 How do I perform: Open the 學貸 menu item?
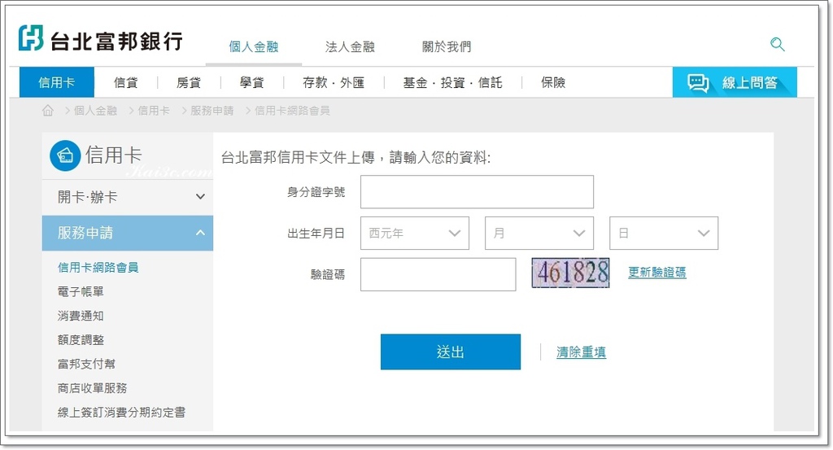click(252, 82)
